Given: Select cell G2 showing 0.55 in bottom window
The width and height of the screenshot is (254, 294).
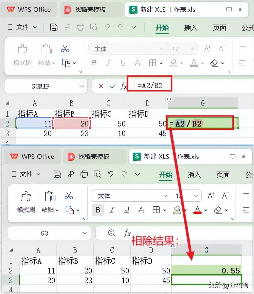Looking at the screenshot, I should pyautogui.click(x=206, y=270).
